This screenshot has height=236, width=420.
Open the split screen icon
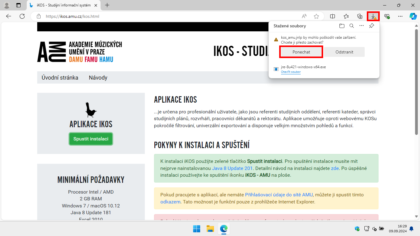pos(332,16)
